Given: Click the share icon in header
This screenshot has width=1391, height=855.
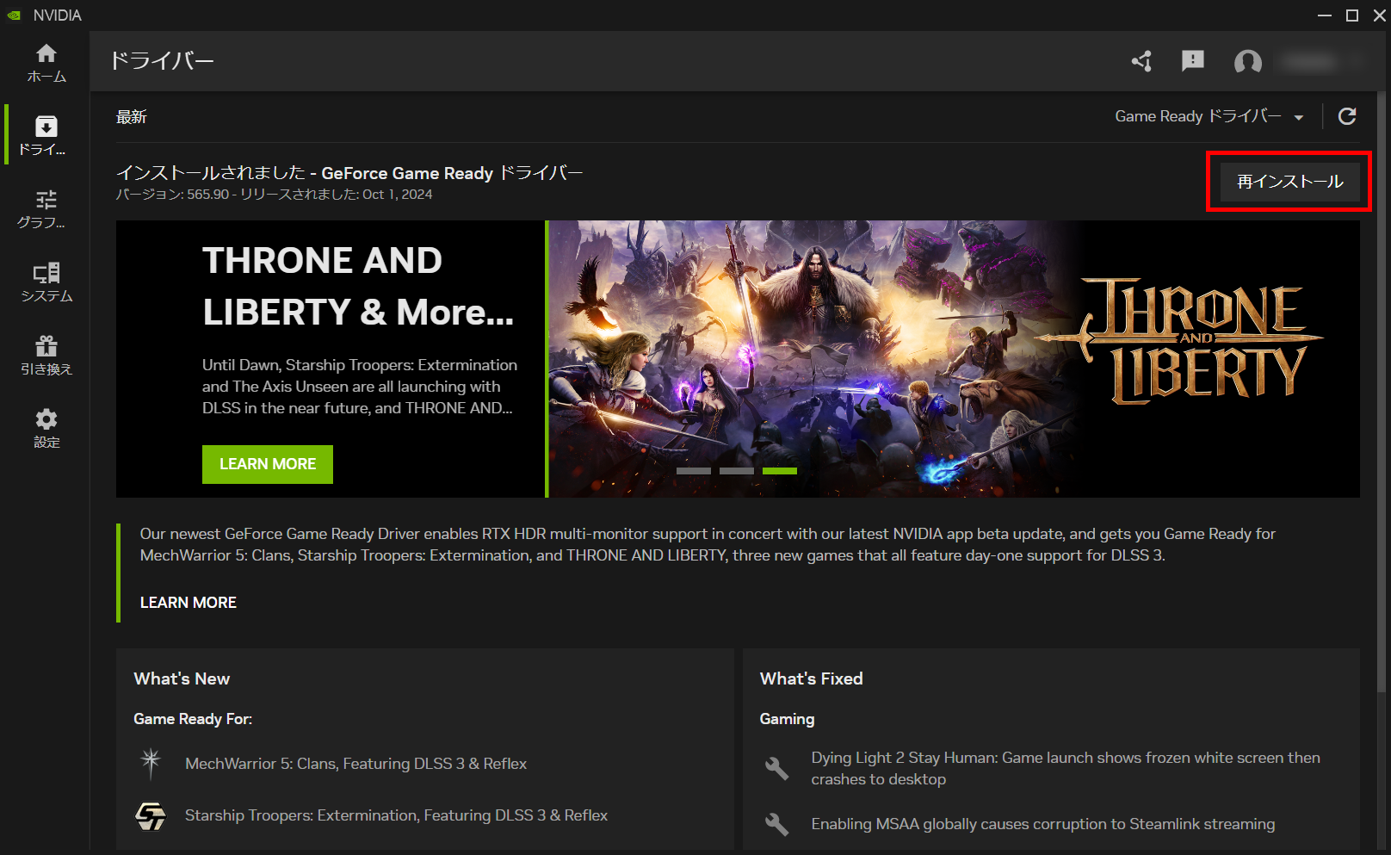Looking at the screenshot, I should pyautogui.click(x=1141, y=61).
